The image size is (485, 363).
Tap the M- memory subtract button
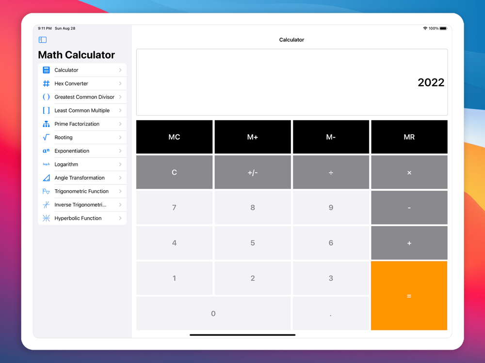(x=331, y=137)
